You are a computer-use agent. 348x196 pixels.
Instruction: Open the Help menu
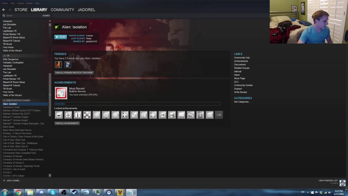37,3
